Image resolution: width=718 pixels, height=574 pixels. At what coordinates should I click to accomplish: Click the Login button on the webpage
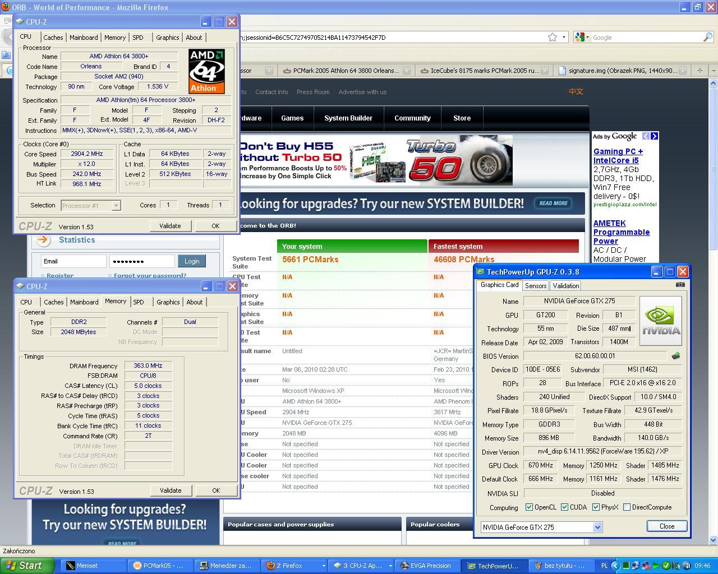coord(192,261)
